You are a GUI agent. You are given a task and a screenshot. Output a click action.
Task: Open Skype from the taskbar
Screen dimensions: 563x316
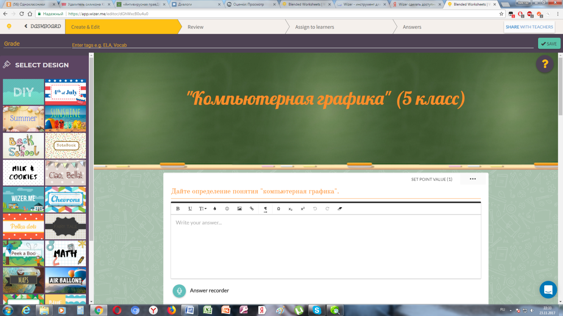317,310
